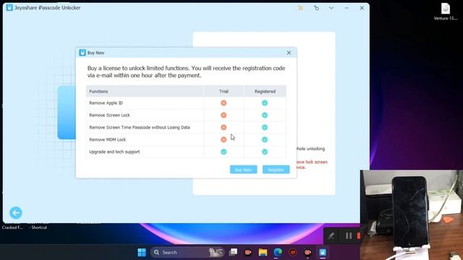Click Registered checkmark for Remove MDM Lock
This screenshot has height=260, width=463.
(x=265, y=139)
